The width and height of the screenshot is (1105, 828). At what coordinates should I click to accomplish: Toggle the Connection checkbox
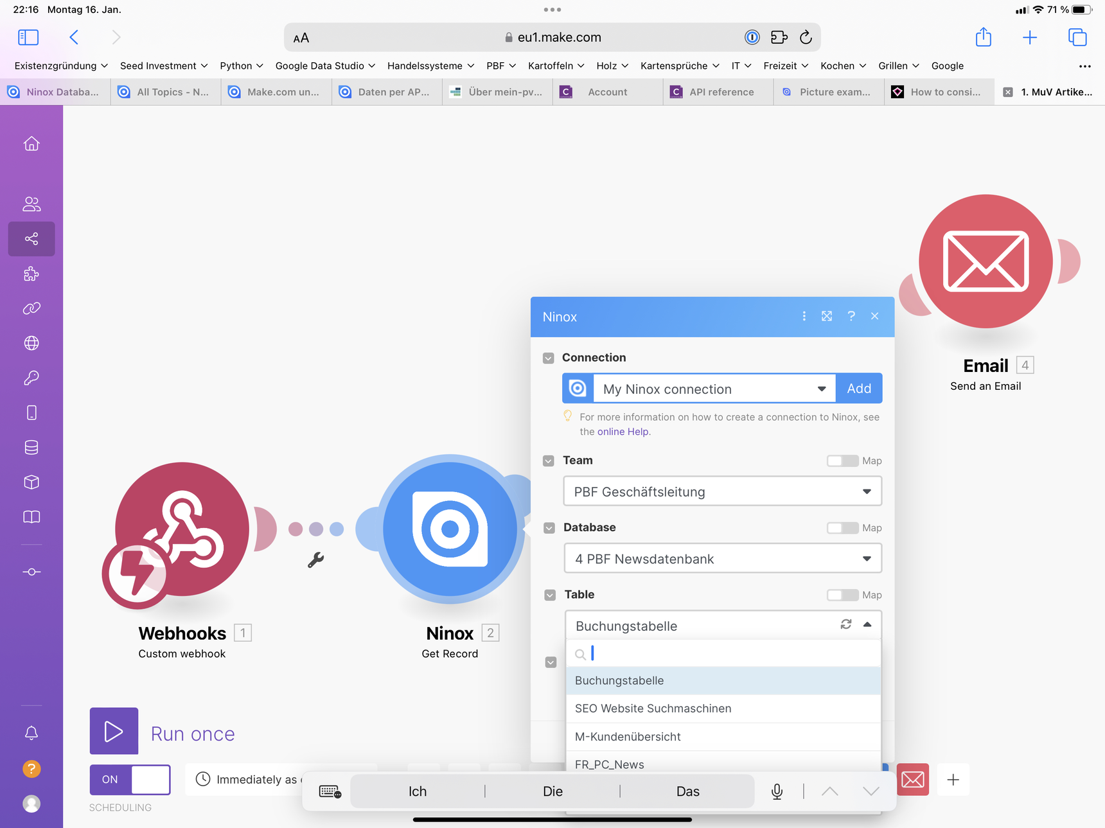548,358
